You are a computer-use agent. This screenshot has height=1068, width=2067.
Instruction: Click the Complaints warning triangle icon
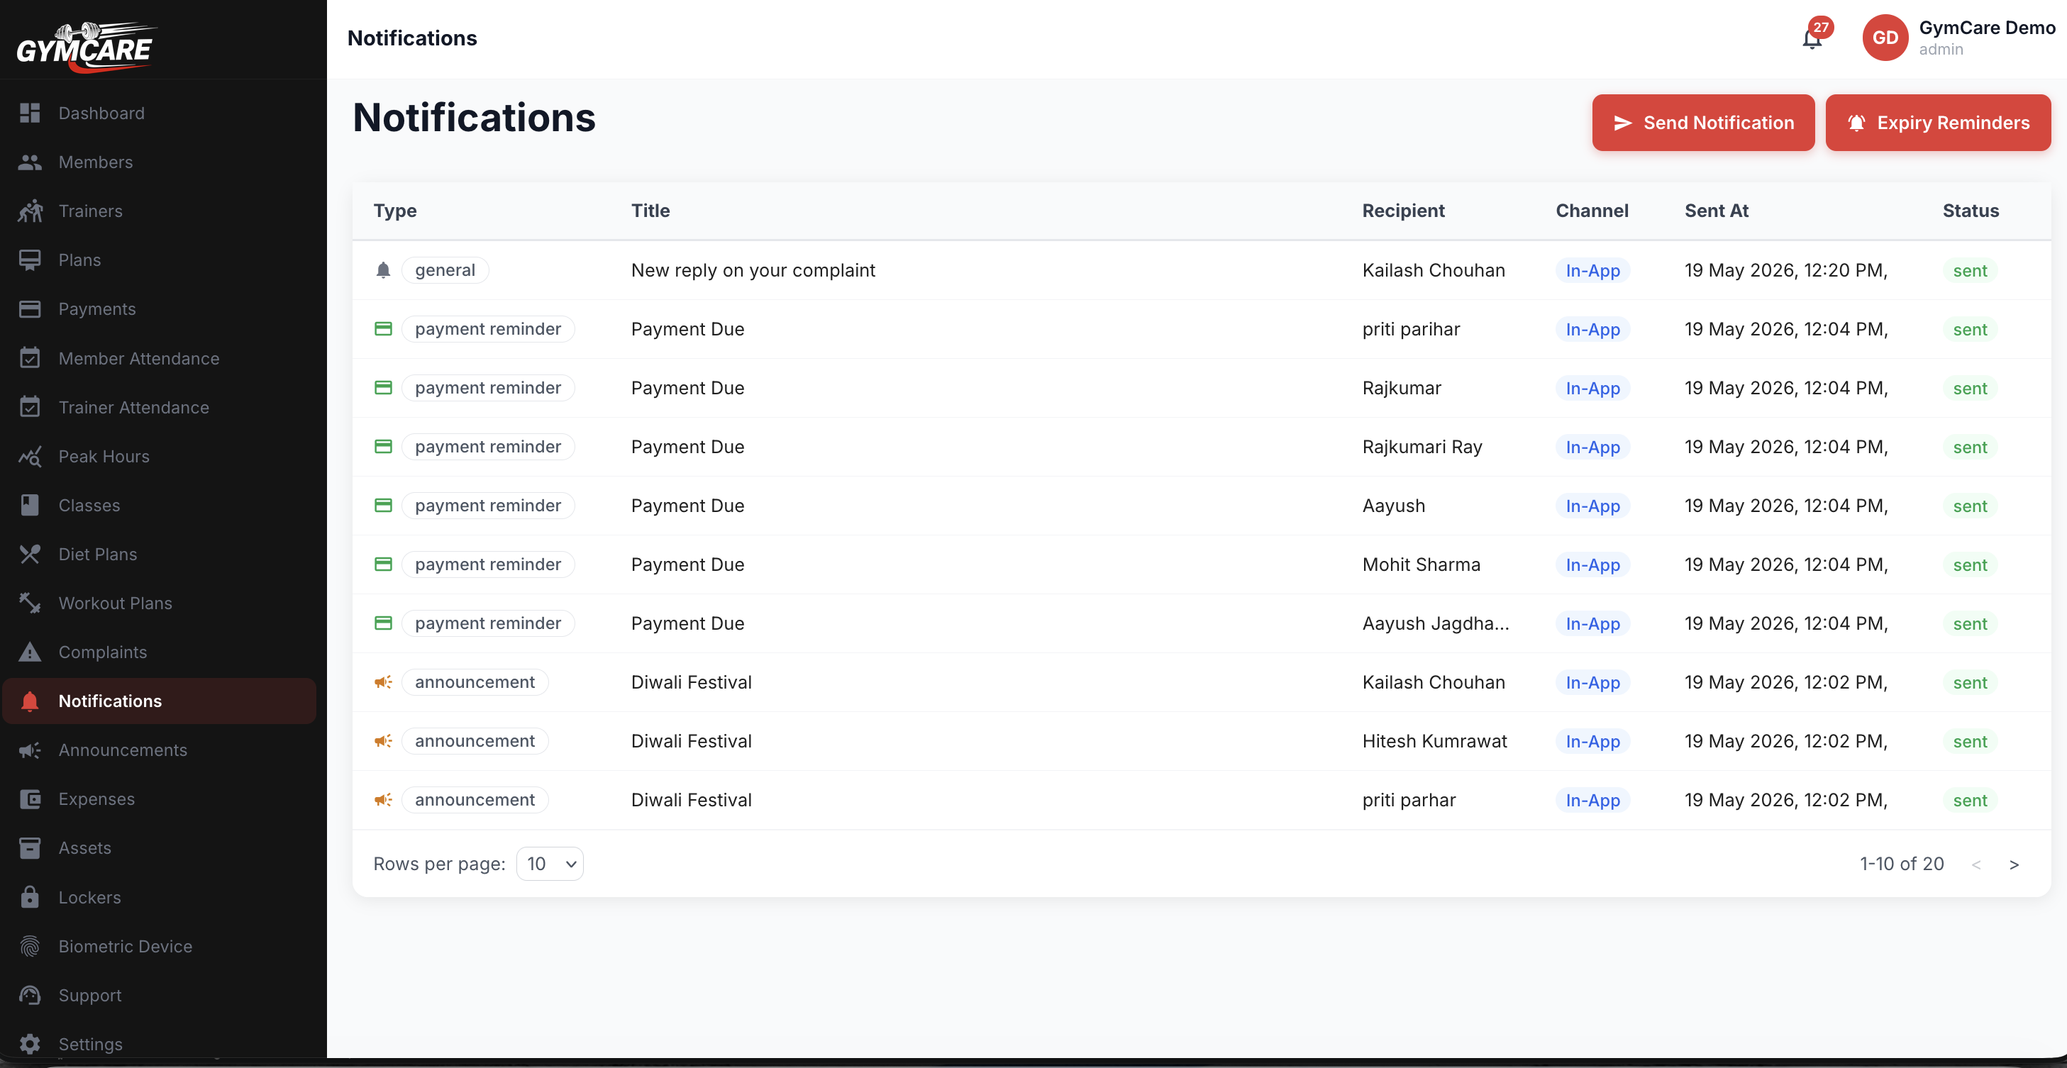coord(30,652)
